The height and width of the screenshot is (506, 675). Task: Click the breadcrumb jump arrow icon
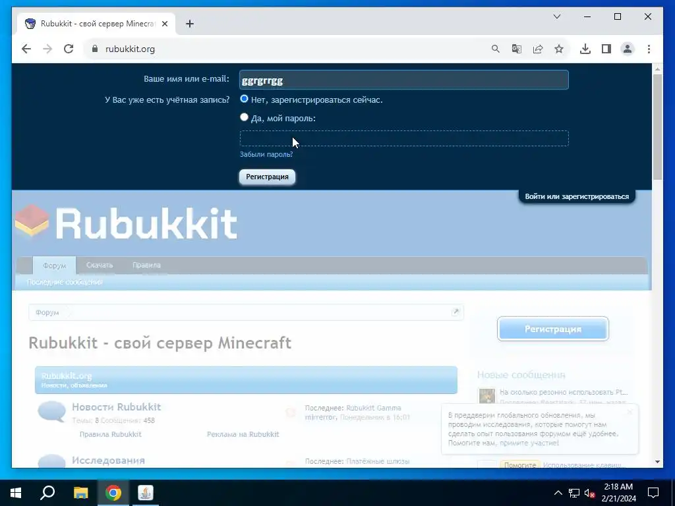click(455, 312)
